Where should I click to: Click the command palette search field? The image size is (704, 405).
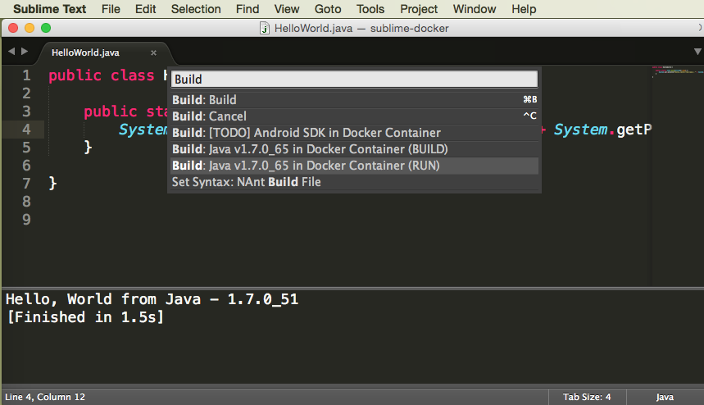354,79
